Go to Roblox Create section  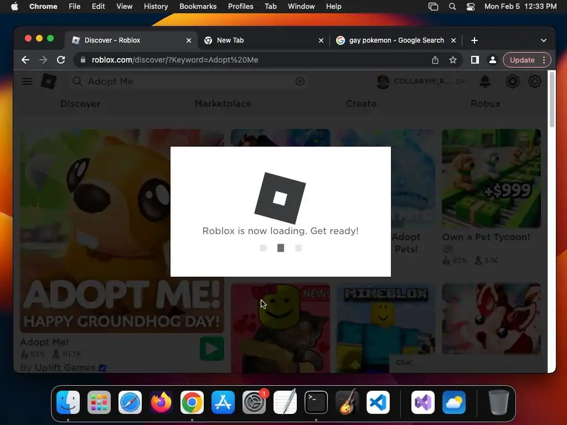(x=361, y=103)
